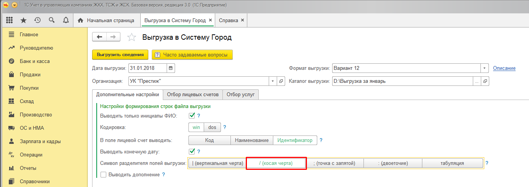This screenshot has height=187, width=529.
Task: Select двоеточие separator option
Action: coord(393,163)
